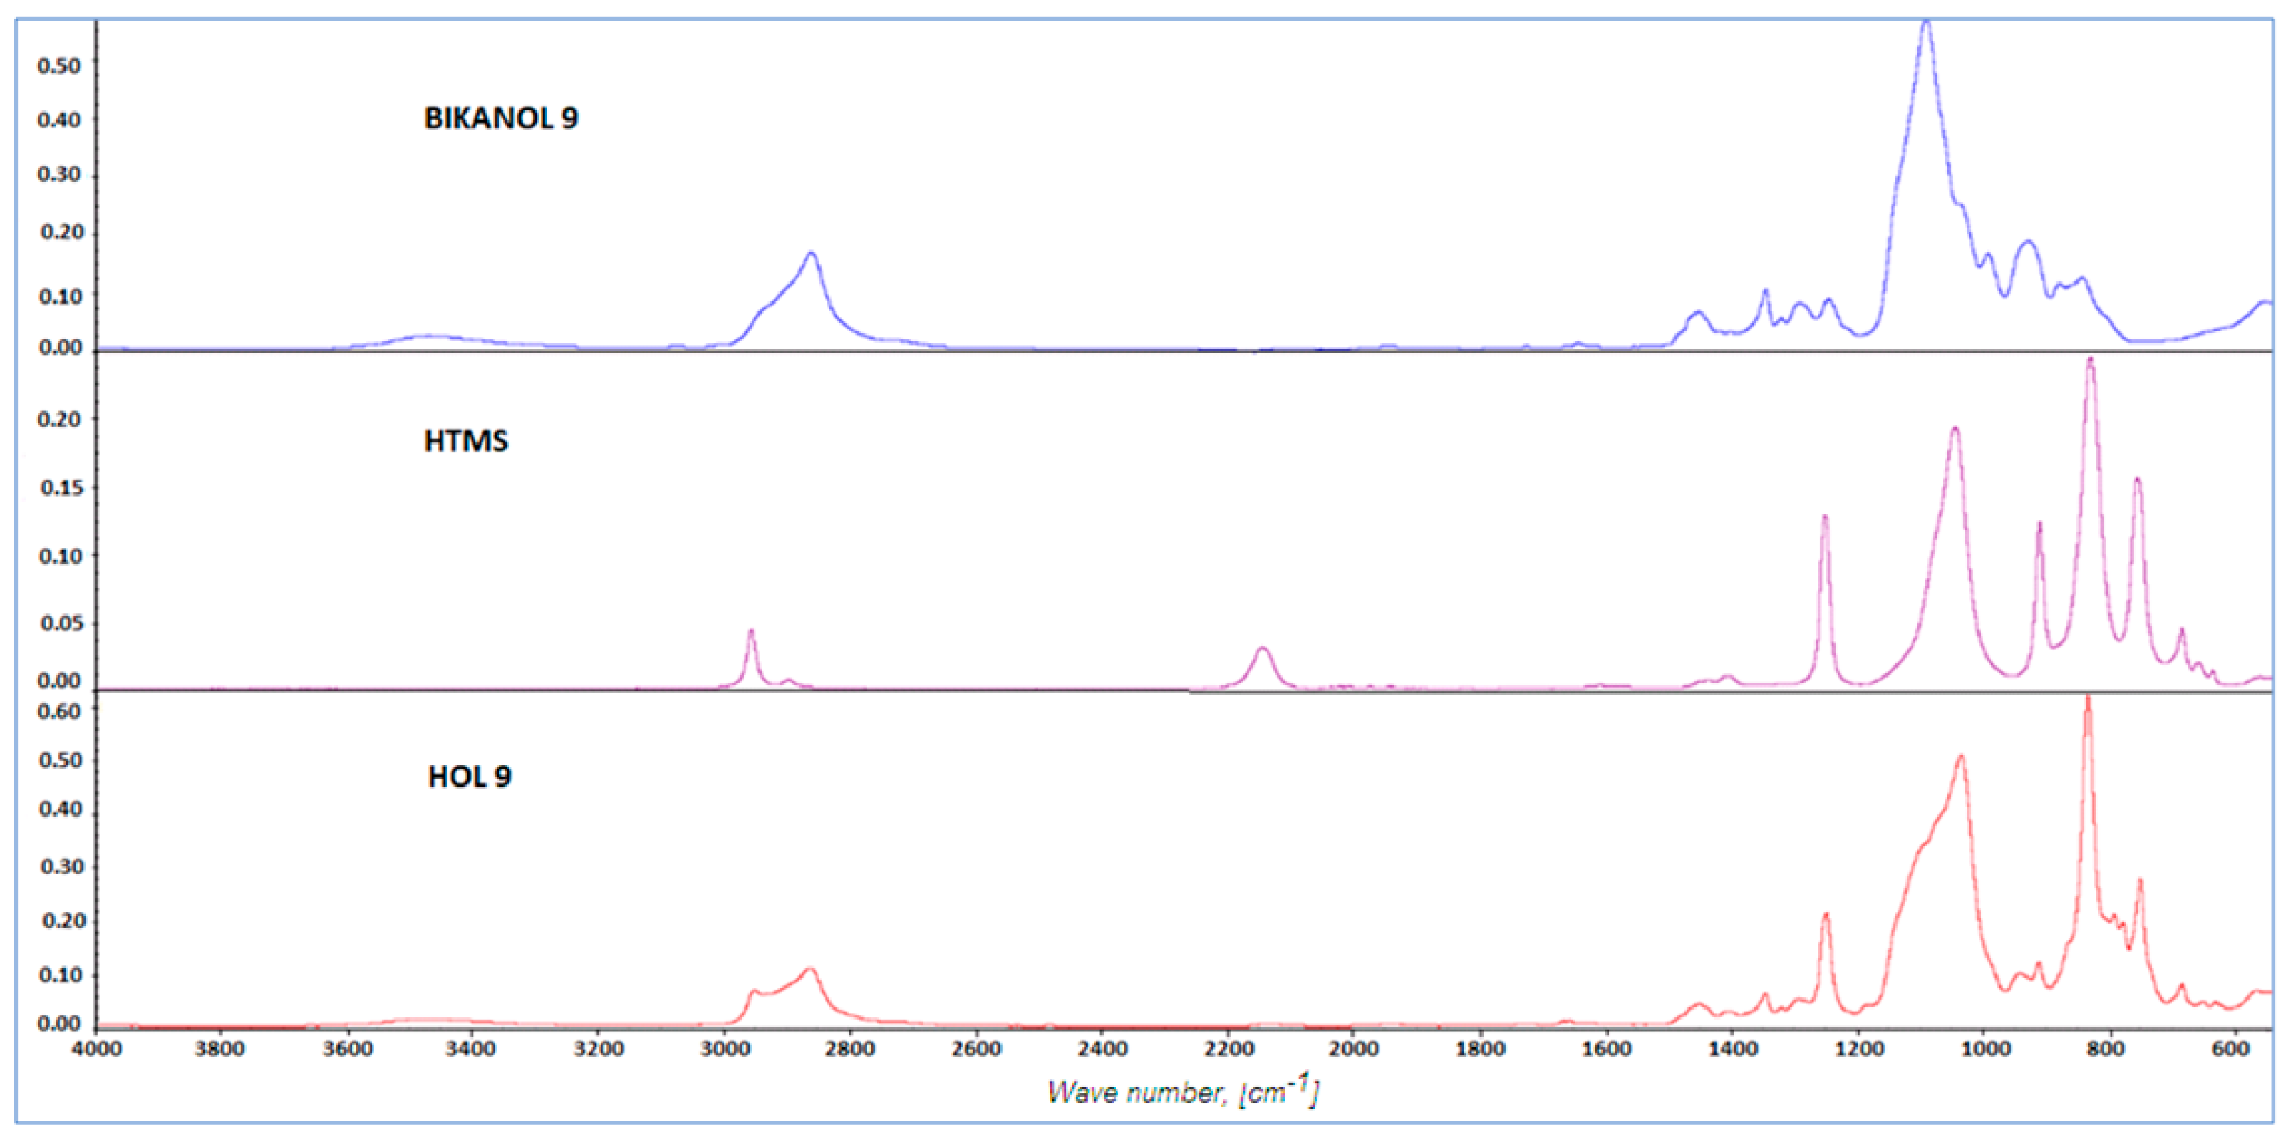Click the 1000 tick label on x-axis

point(1984,1049)
